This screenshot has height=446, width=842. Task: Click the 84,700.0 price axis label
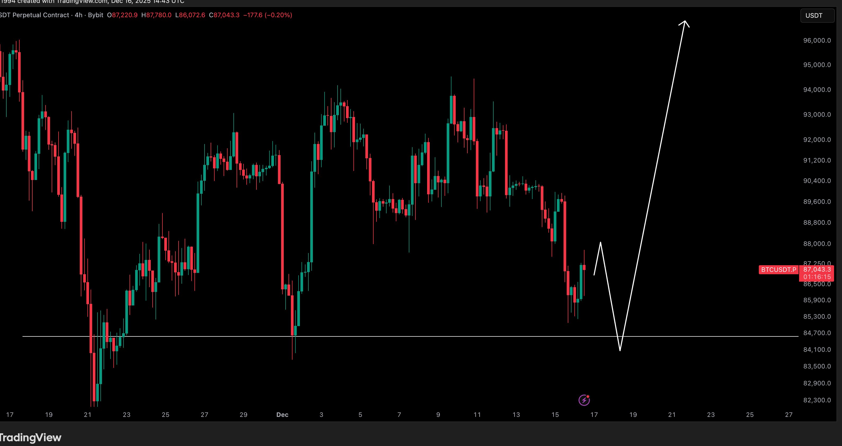[817, 333]
